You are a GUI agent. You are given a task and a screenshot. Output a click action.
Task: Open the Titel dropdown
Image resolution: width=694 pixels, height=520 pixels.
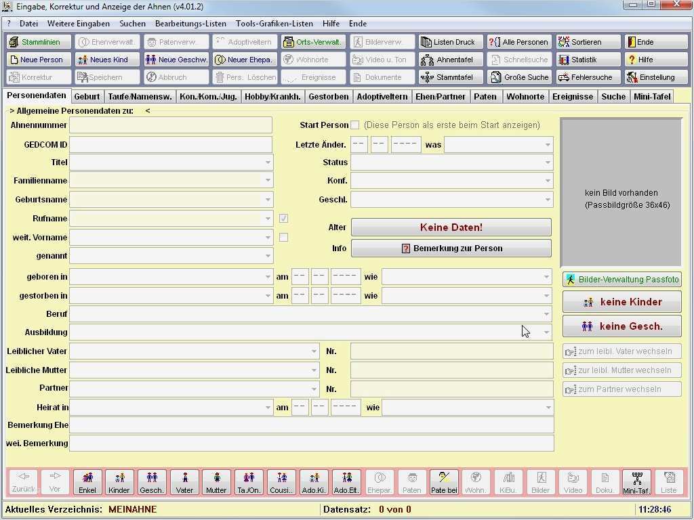(x=268, y=162)
